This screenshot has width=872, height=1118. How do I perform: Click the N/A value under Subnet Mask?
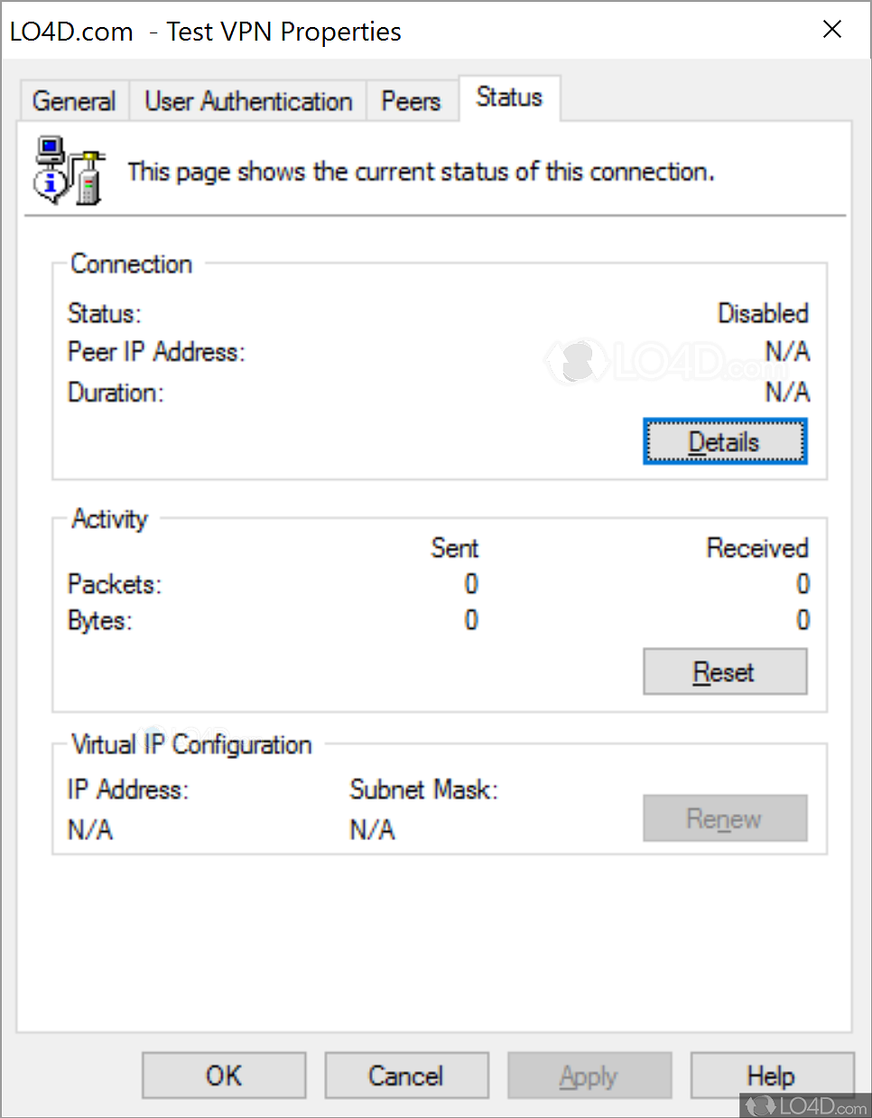point(373,829)
